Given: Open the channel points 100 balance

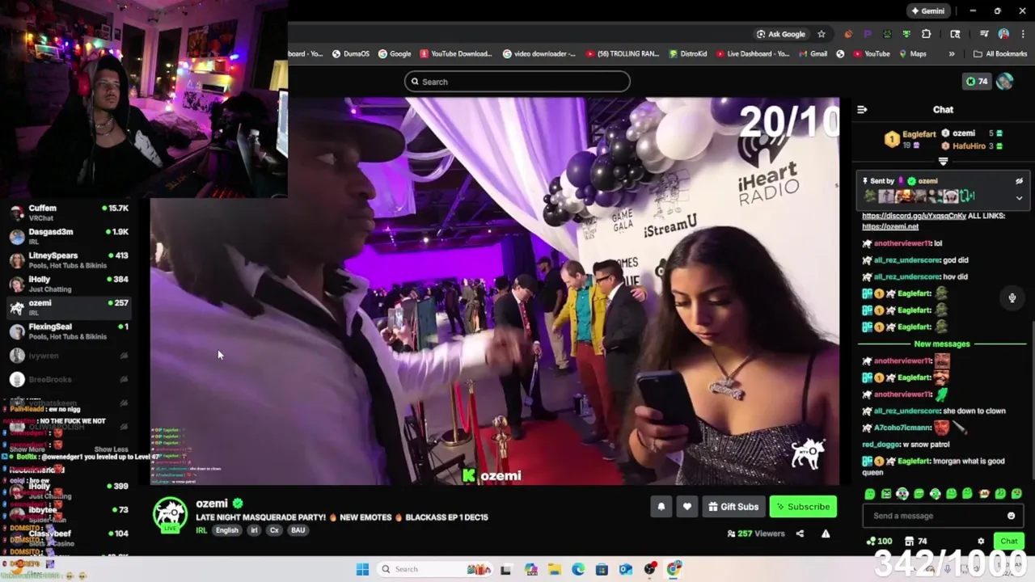Looking at the screenshot, I should click(x=879, y=542).
